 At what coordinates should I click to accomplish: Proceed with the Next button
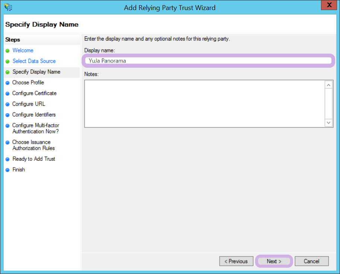tap(274, 261)
